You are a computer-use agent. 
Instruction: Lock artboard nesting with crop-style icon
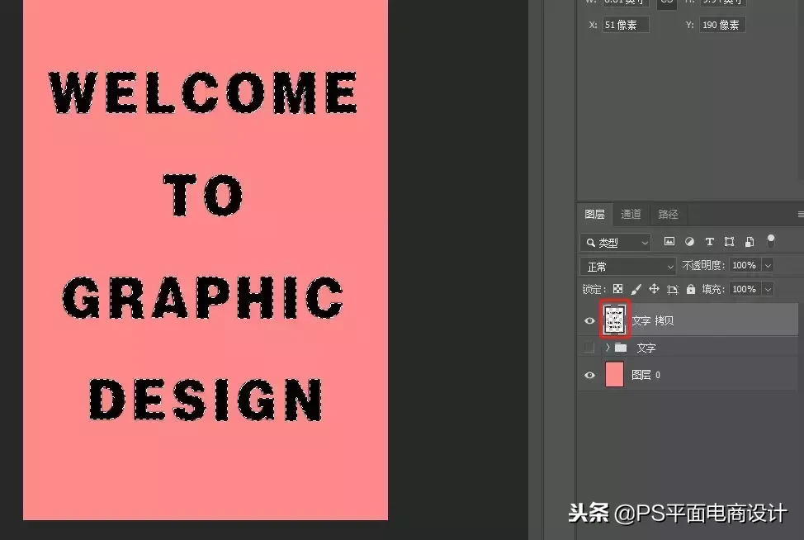[x=672, y=290]
